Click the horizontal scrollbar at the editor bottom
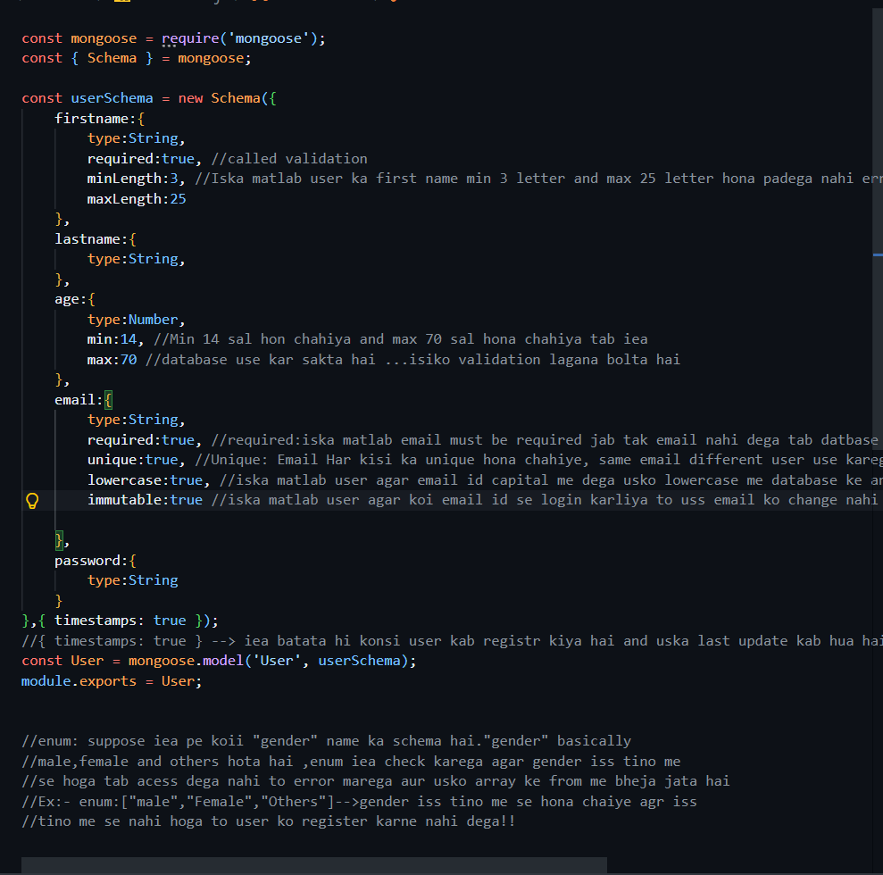 [x=313, y=865]
